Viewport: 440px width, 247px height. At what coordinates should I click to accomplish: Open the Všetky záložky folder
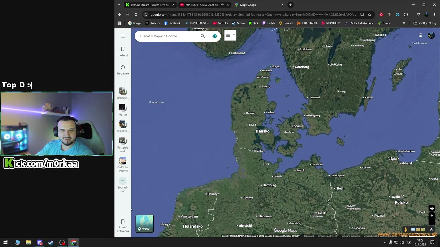pyautogui.click(x=425, y=23)
